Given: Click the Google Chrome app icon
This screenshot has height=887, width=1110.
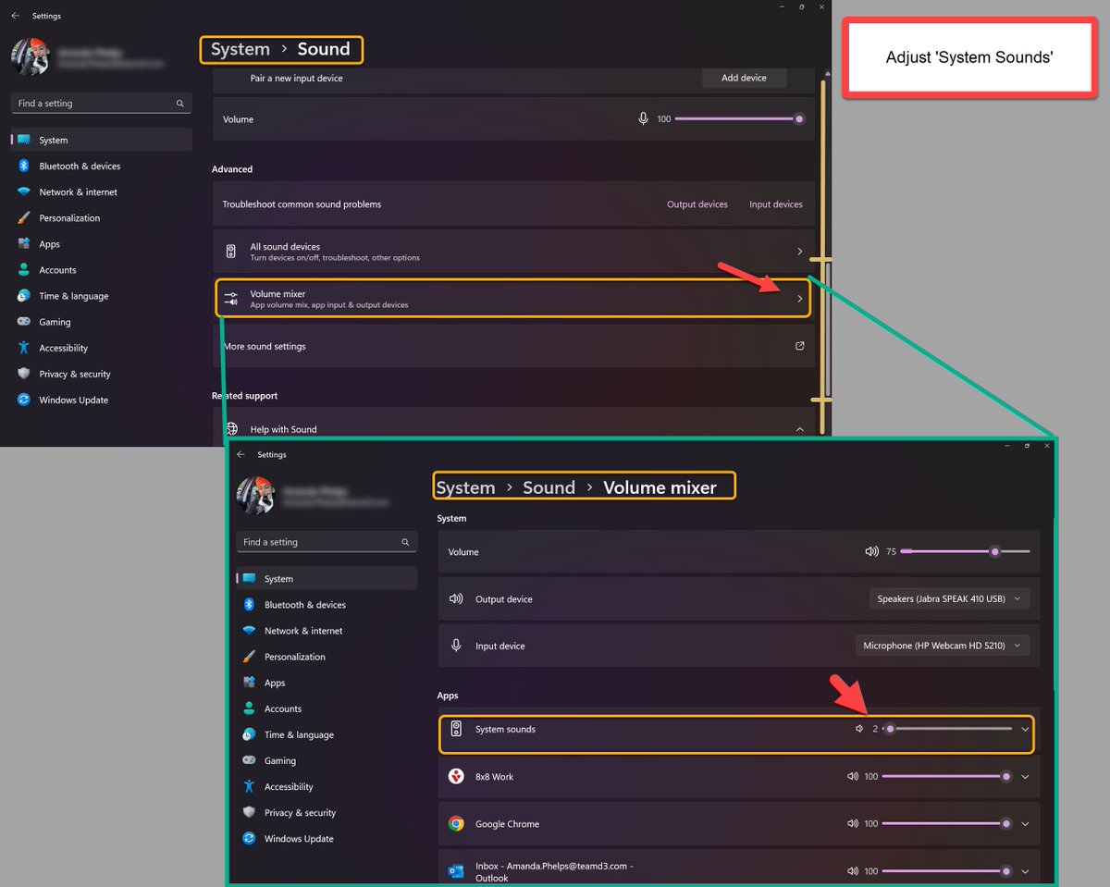Looking at the screenshot, I should pos(456,824).
